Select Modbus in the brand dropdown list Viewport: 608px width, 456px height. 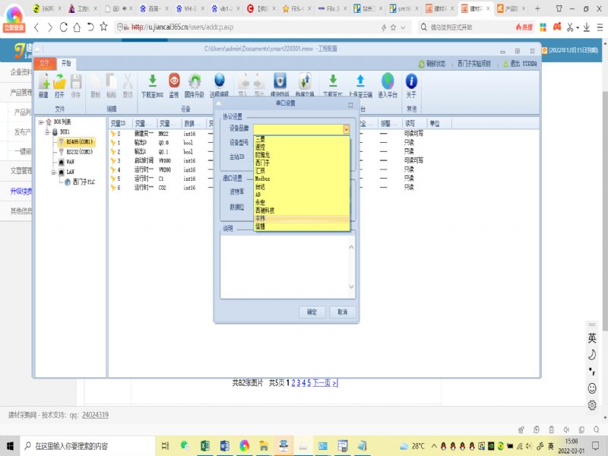264,177
